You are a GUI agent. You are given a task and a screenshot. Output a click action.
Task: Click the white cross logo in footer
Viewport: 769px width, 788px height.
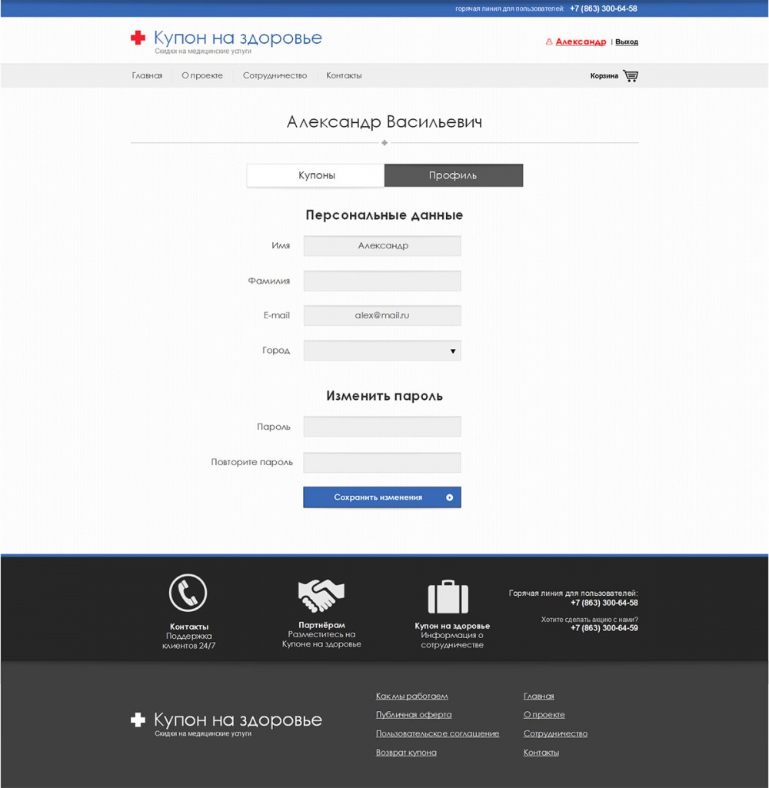pyautogui.click(x=138, y=720)
